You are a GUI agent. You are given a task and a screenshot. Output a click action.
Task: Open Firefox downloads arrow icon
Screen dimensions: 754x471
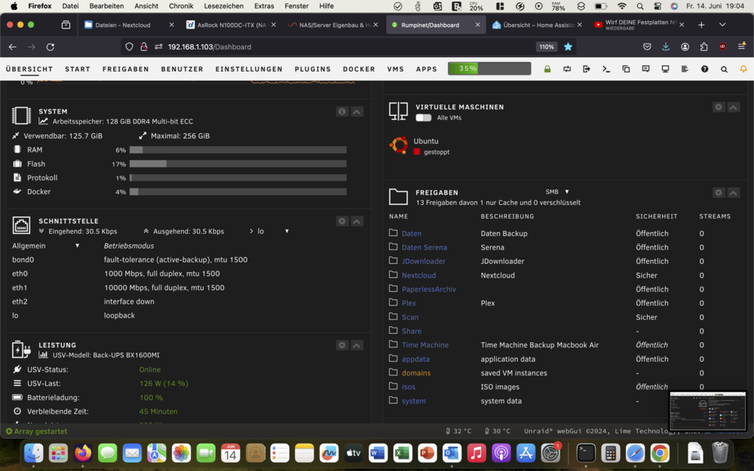click(666, 47)
